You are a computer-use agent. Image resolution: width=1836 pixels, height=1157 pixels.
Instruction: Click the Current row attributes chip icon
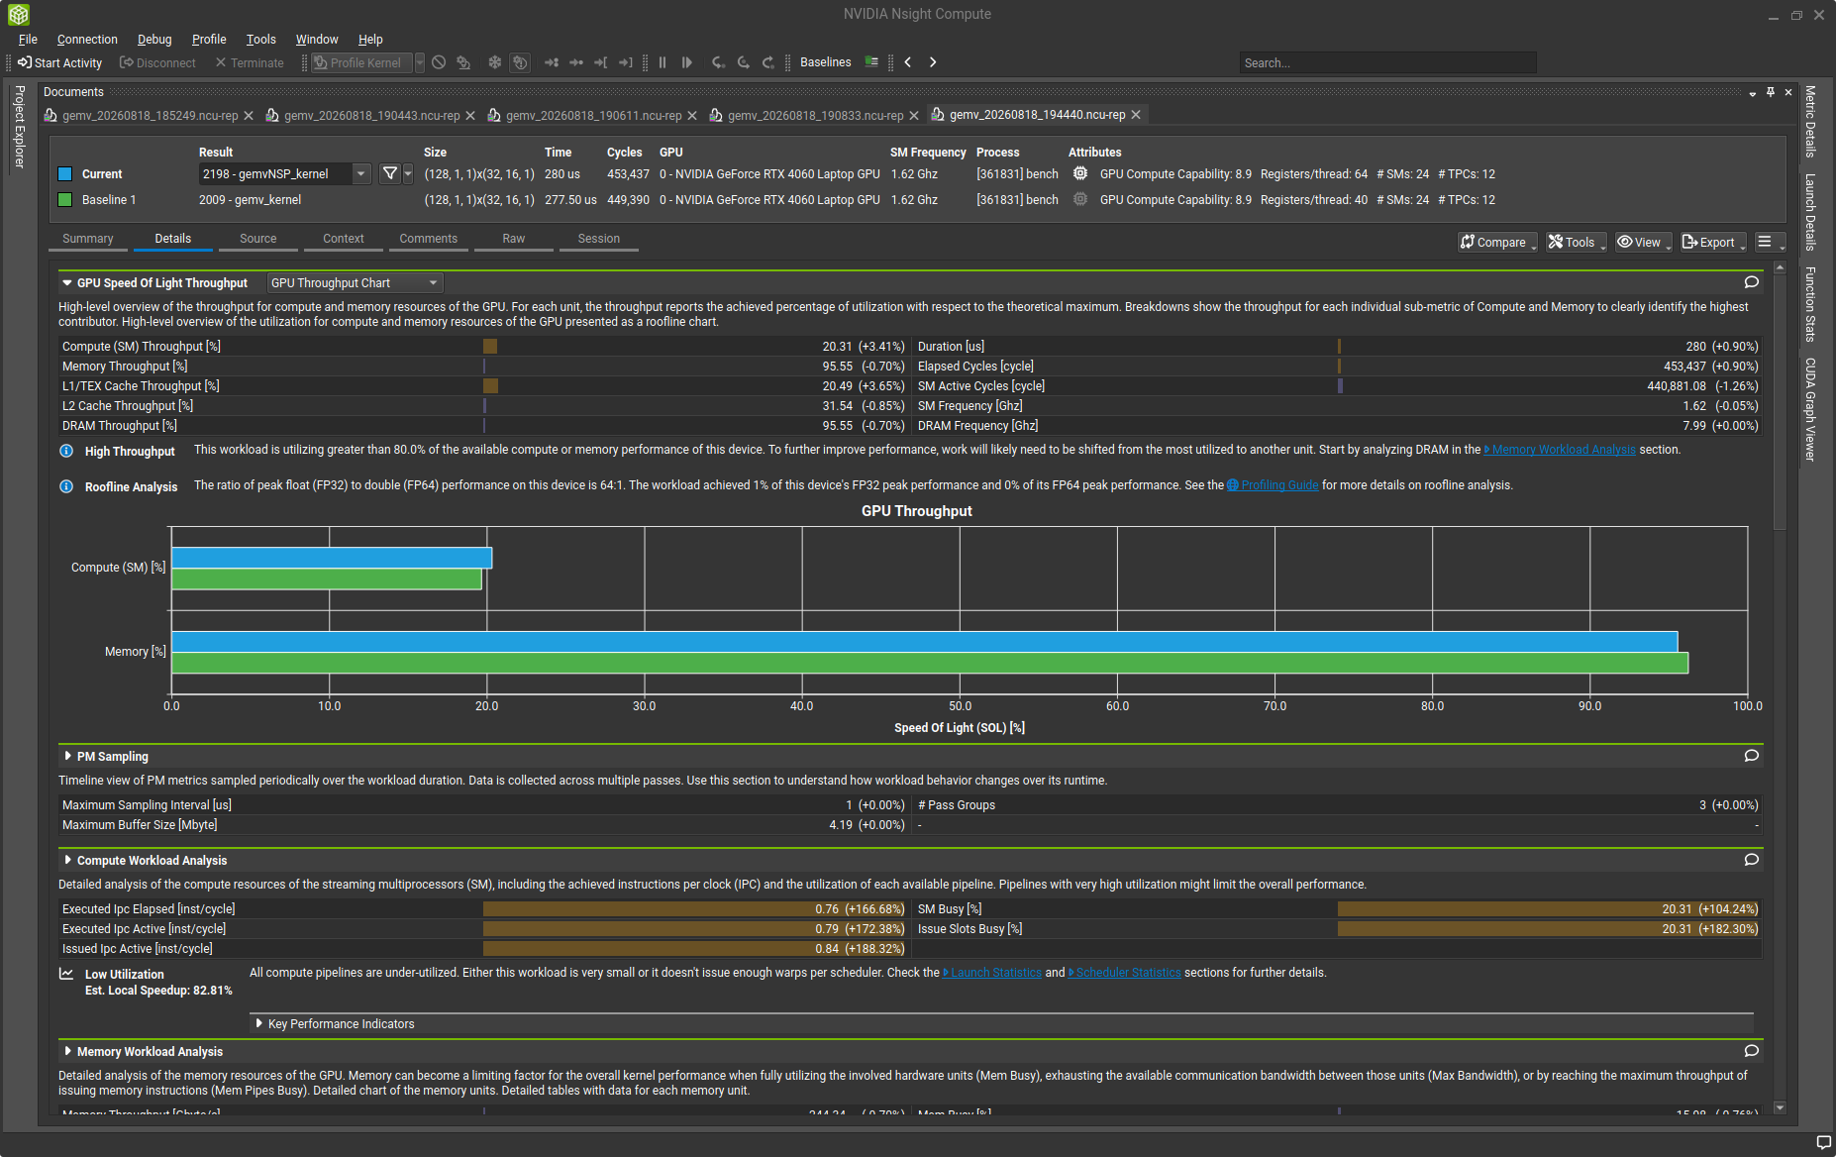pyautogui.click(x=1080, y=173)
